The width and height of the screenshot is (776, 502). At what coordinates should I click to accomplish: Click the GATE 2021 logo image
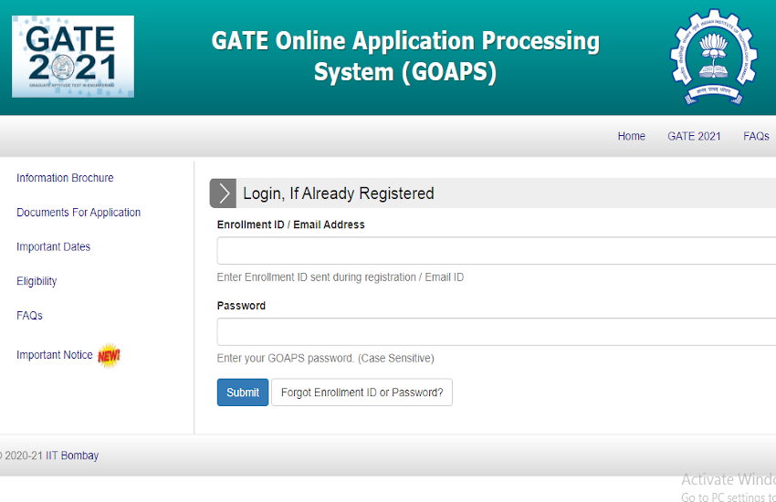coord(73,57)
